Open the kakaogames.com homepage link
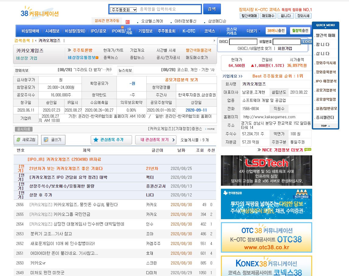 [269, 117]
